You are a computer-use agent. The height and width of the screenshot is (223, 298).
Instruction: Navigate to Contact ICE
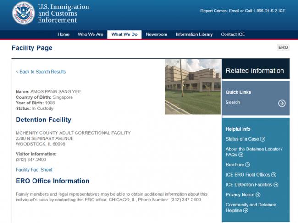(x=233, y=34)
